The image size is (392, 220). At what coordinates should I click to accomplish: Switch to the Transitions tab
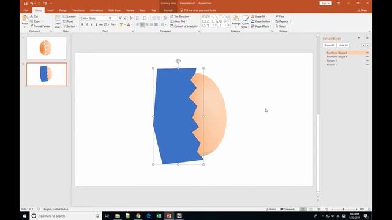pyautogui.click(x=78, y=10)
